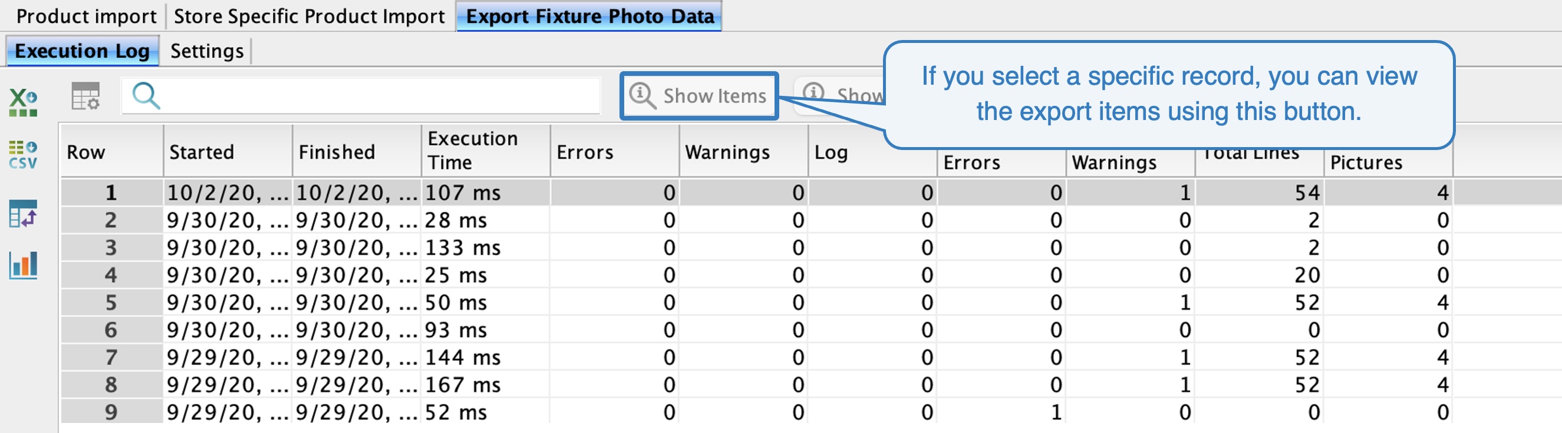This screenshot has height=433, width=1562.
Task: Click the table transpose icon in sidebar
Action: point(23,214)
